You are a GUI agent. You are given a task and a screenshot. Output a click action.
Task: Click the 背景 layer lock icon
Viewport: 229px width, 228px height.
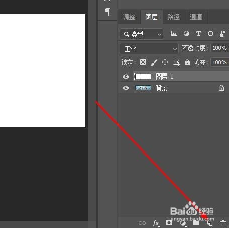221,88
